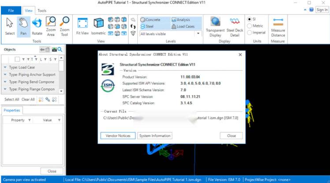The height and width of the screenshot is (183, 330).
Task: Toggle the Load Cases level
Action: 183,26
